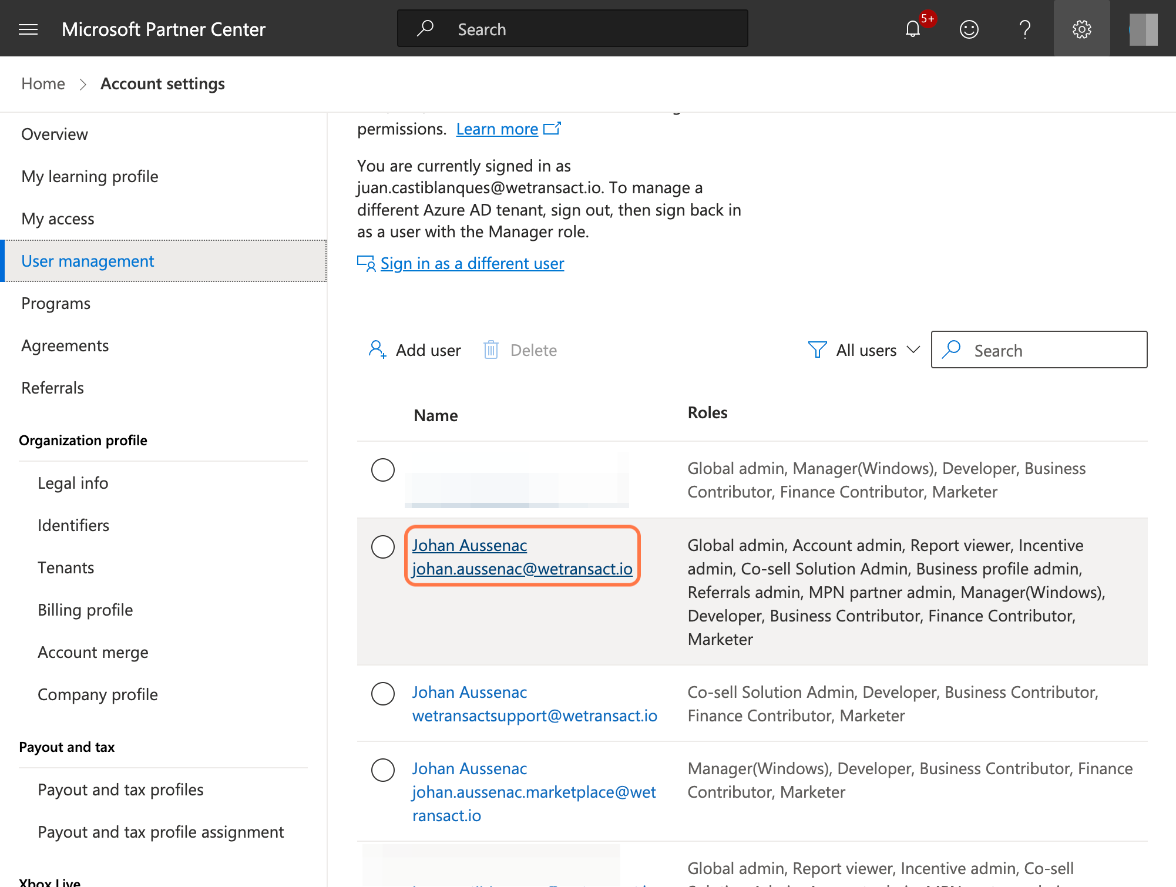The height and width of the screenshot is (887, 1176).
Task: Open wetransactsupport@wetransact.io user link
Action: 535,715
